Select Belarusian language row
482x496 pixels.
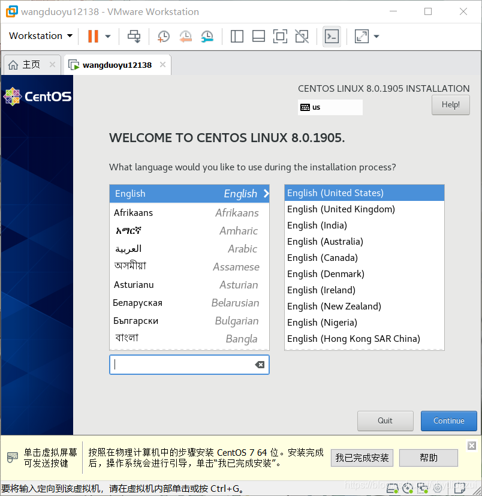pyautogui.click(x=189, y=303)
